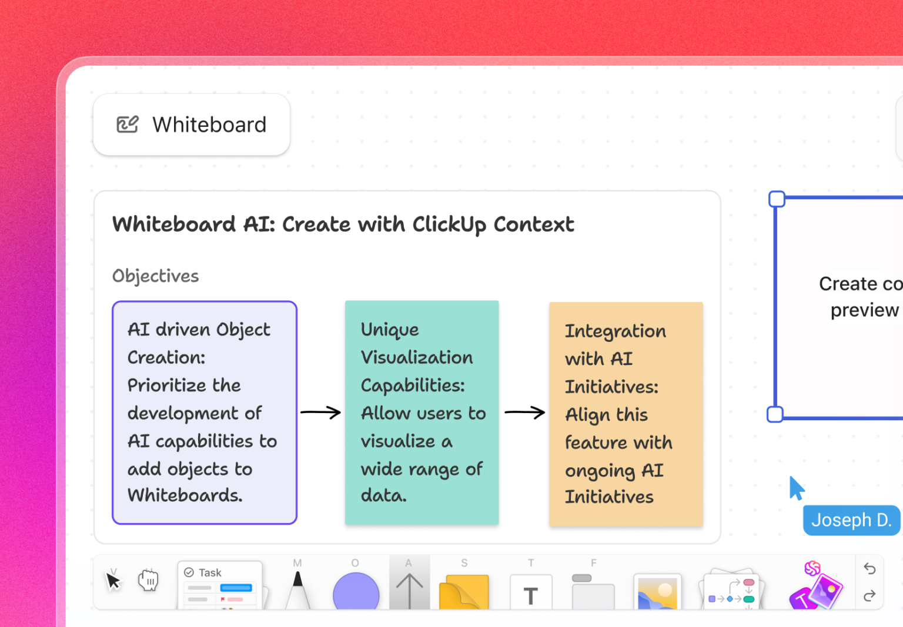The height and width of the screenshot is (627, 903).
Task: Open the image insert tool
Action: 657,594
